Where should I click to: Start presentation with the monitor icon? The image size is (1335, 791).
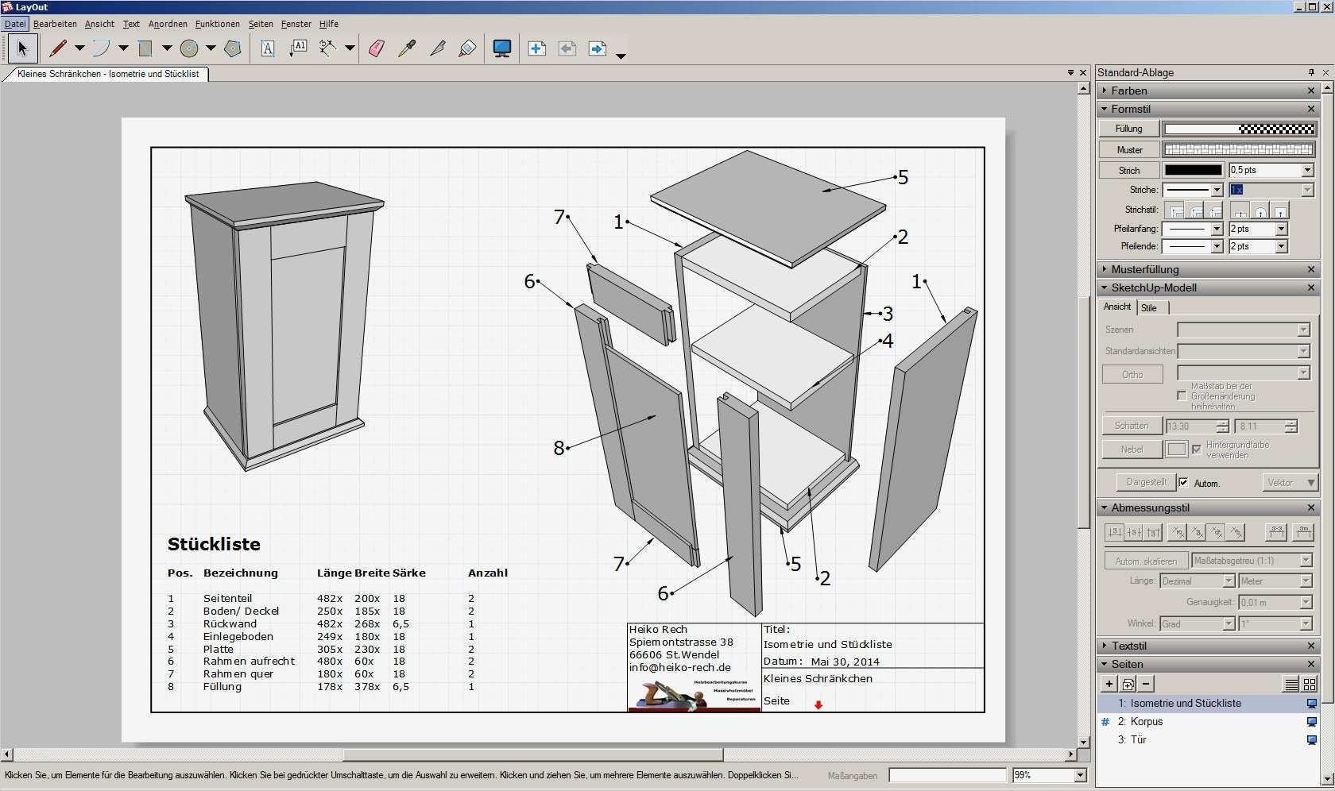click(x=501, y=48)
